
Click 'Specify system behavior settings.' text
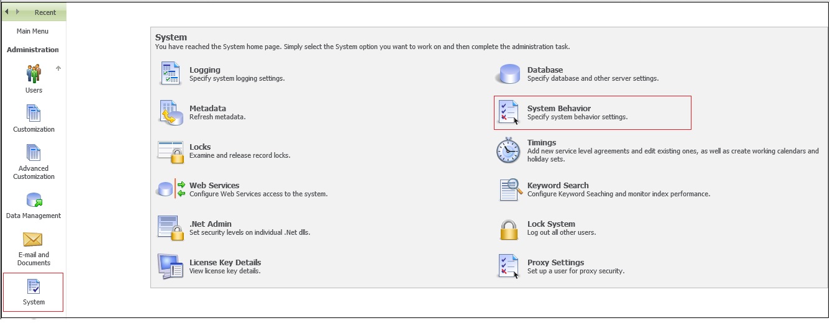click(577, 117)
